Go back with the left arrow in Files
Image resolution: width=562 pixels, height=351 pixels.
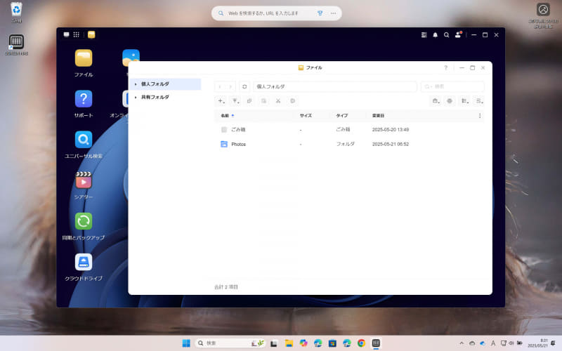pyautogui.click(x=220, y=86)
